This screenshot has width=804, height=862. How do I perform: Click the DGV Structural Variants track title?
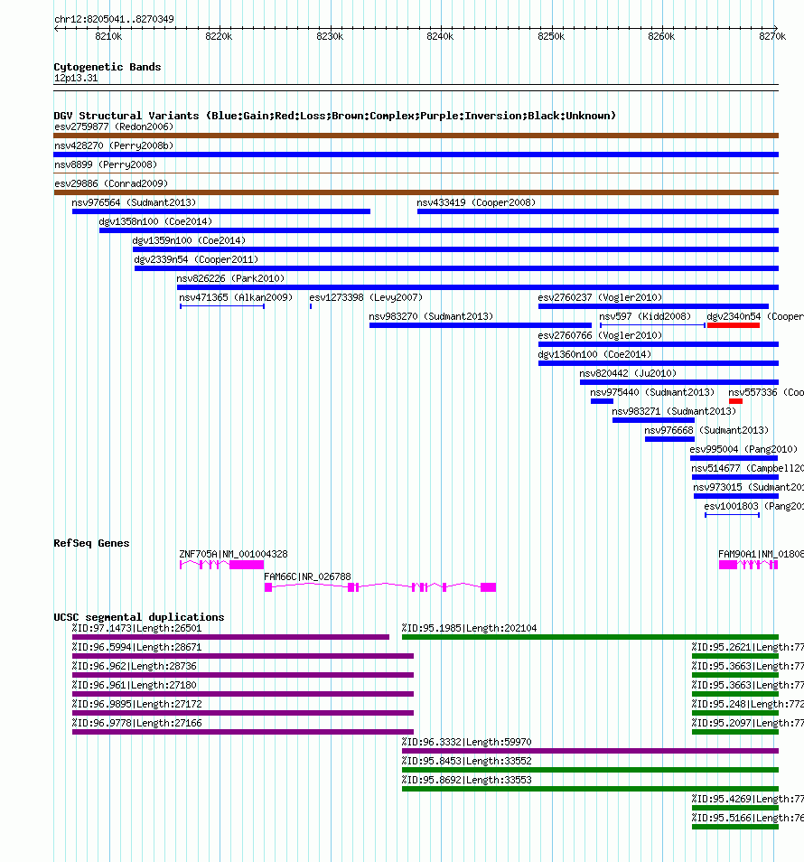pos(334,116)
